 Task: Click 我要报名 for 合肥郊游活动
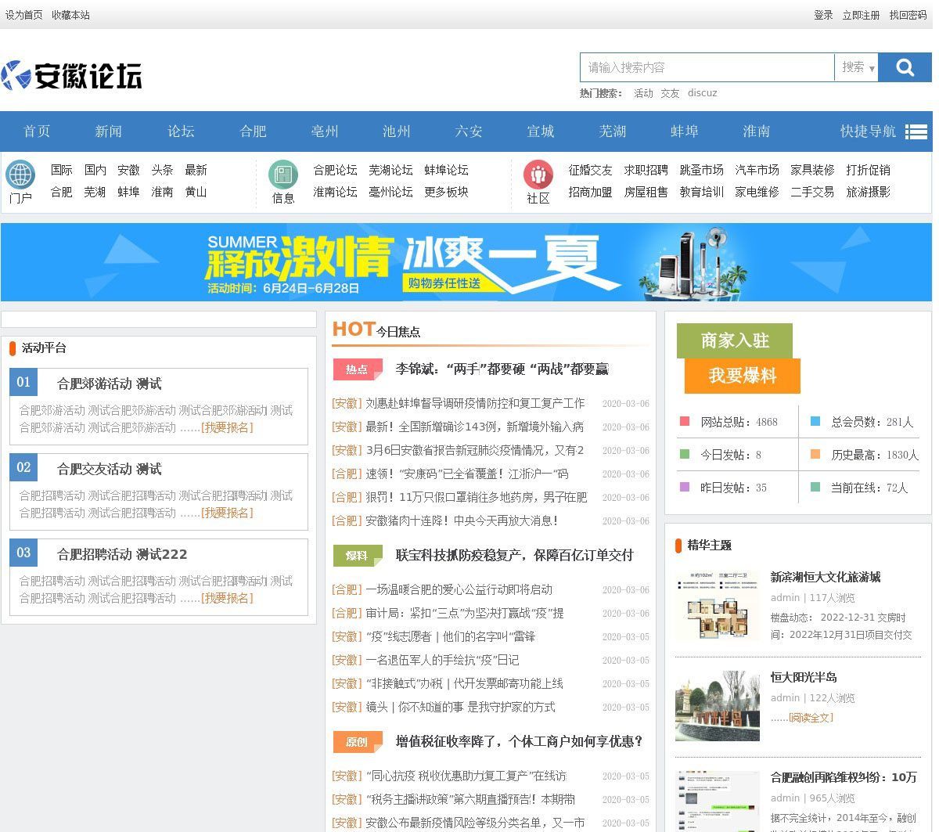pyautogui.click(x=227, y=427)
